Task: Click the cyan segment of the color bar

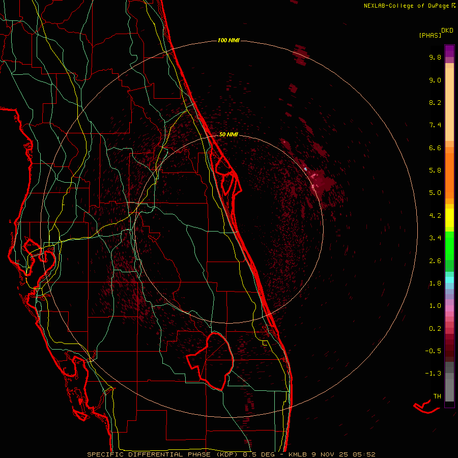Action: point(449,280)
